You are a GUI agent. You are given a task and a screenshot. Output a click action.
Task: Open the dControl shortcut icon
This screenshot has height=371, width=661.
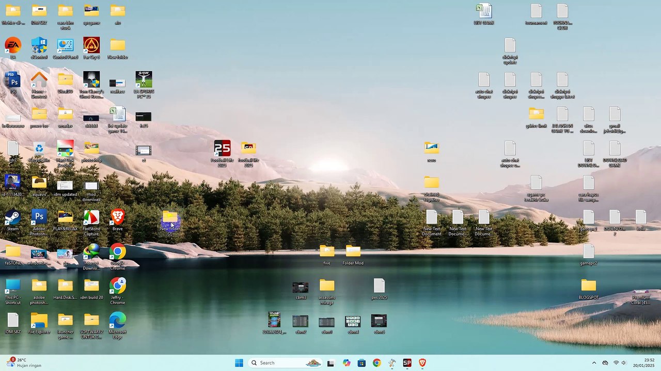[x=39, y=45]
